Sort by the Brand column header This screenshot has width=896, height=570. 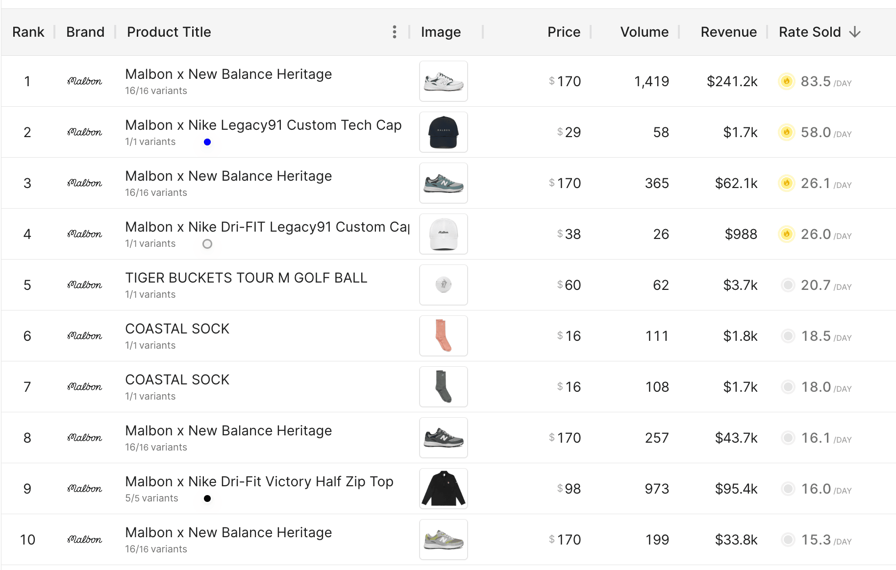[85, 32]
